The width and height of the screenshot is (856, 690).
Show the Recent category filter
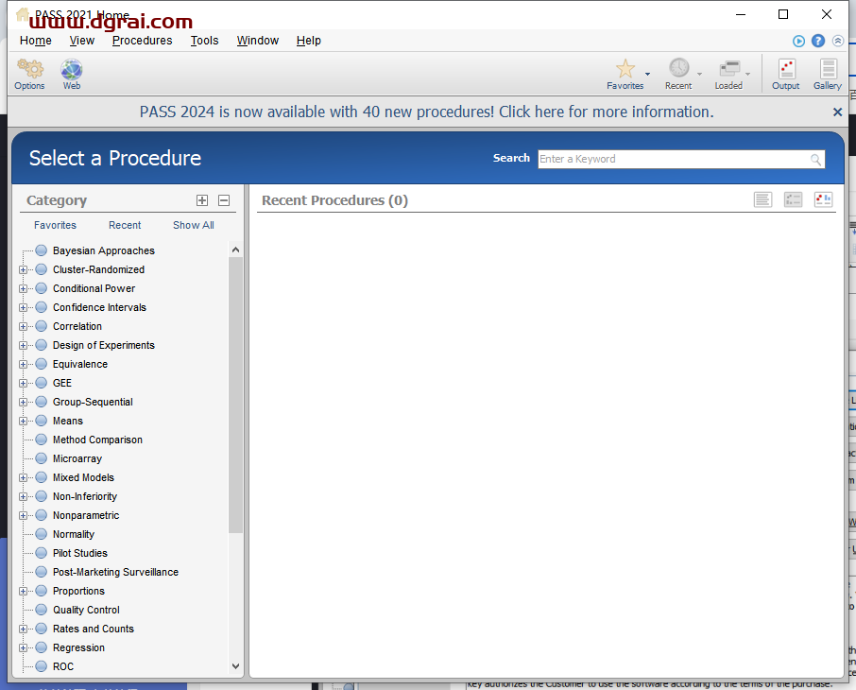pyautogui.click(x=125, y=225)
